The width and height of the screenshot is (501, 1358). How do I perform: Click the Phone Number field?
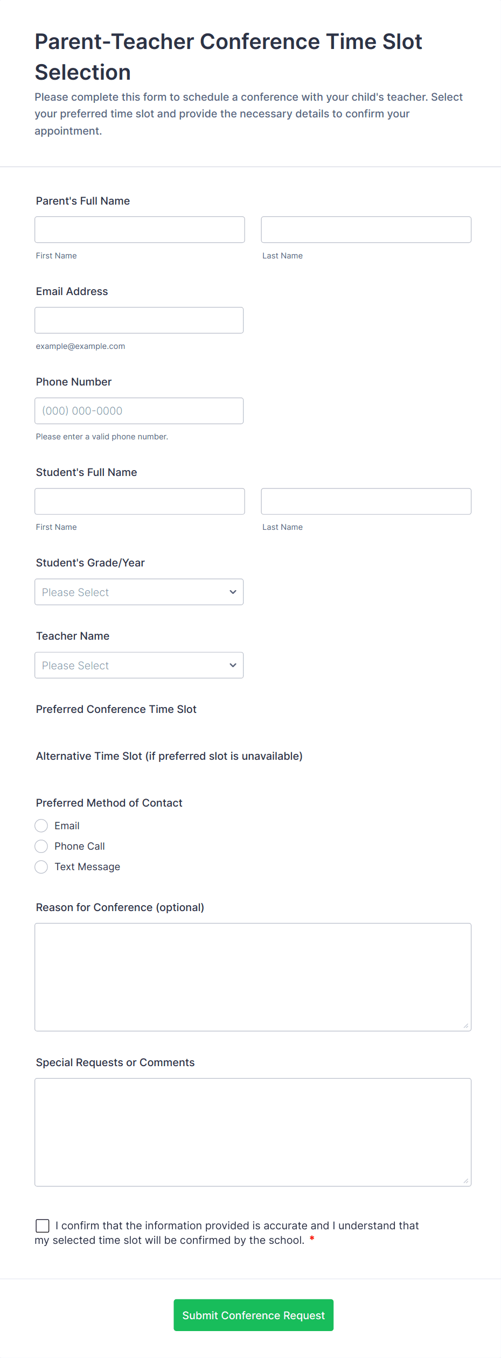139,411
